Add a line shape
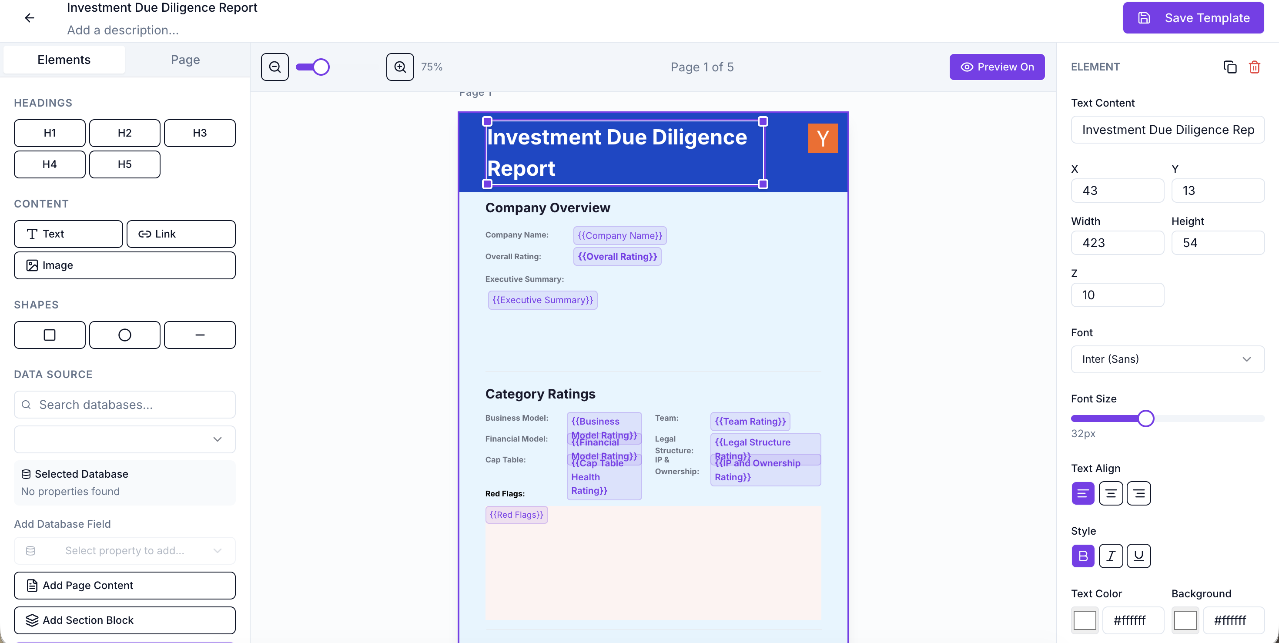This screenshot has width=1279, height=643. coord(200,335)
